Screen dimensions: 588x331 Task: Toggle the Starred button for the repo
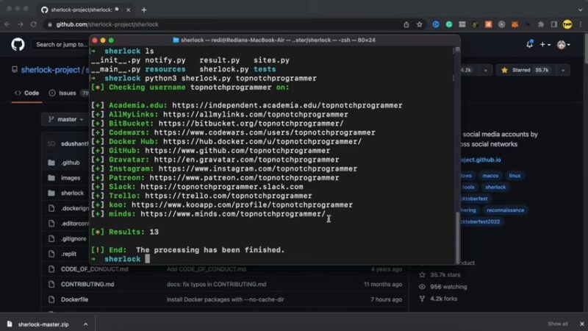(526, 70)
